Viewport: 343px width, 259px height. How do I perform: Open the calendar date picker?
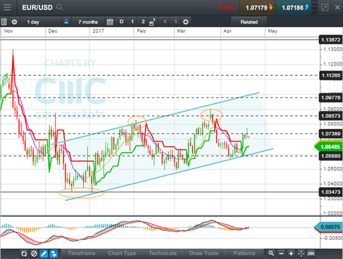click(110, 22)
